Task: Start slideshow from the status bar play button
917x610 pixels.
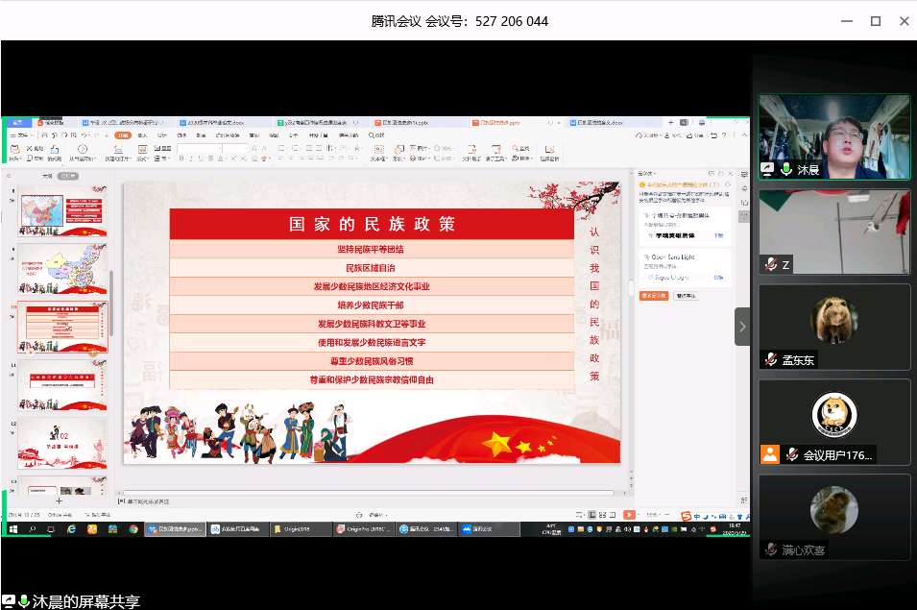Action: [x=629, y=515]
